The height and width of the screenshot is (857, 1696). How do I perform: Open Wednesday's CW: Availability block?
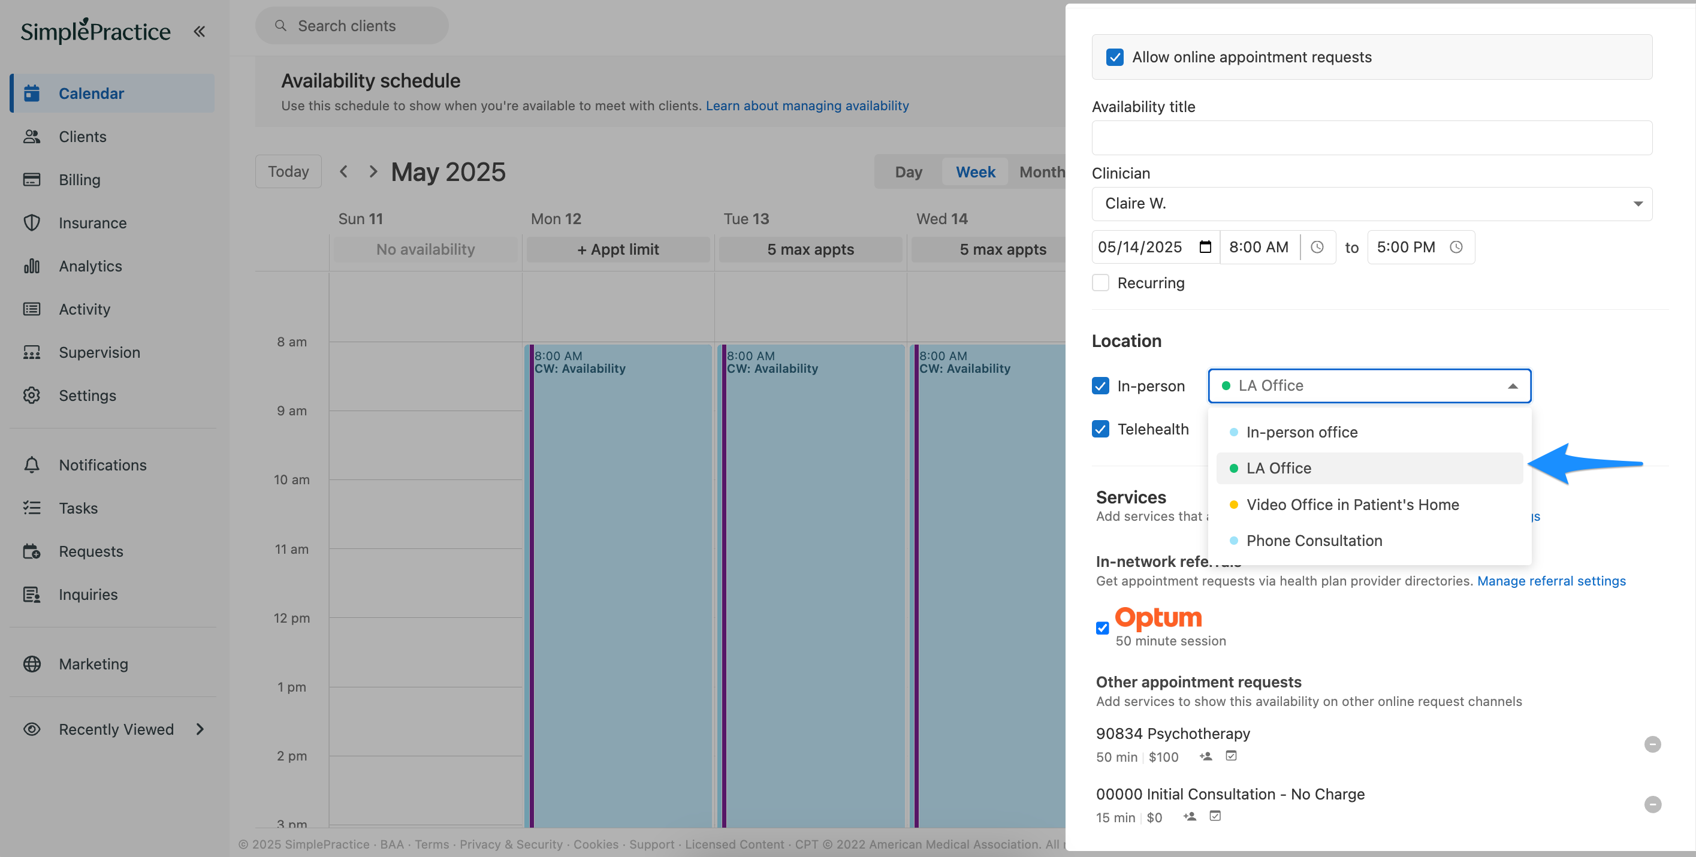click(989, 586)
